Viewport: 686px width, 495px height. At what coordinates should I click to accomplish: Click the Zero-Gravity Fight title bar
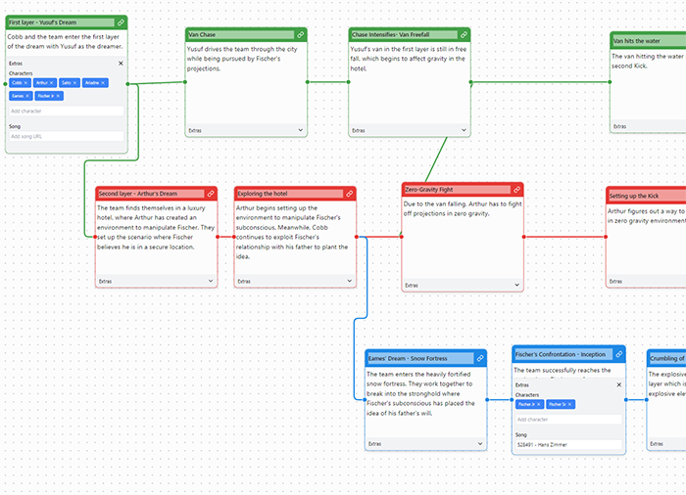point(451,189)
